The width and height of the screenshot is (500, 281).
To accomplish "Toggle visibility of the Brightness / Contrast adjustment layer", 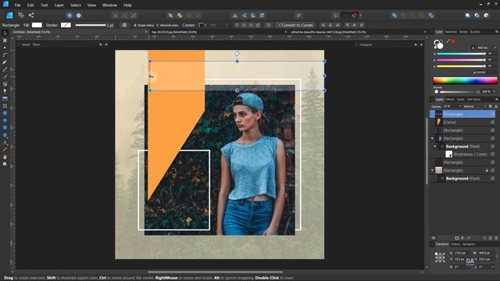I will pyautogui.click(x=493, y=155).
